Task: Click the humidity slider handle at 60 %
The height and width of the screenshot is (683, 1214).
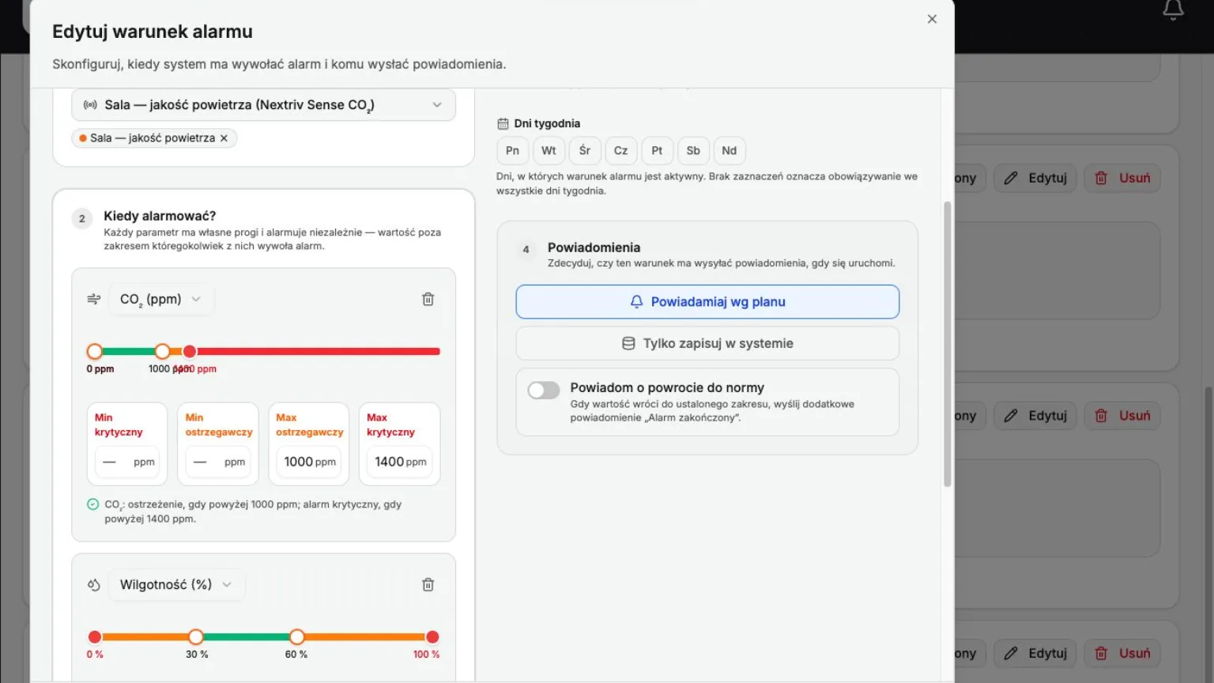Action: click(x=297, y=636)
